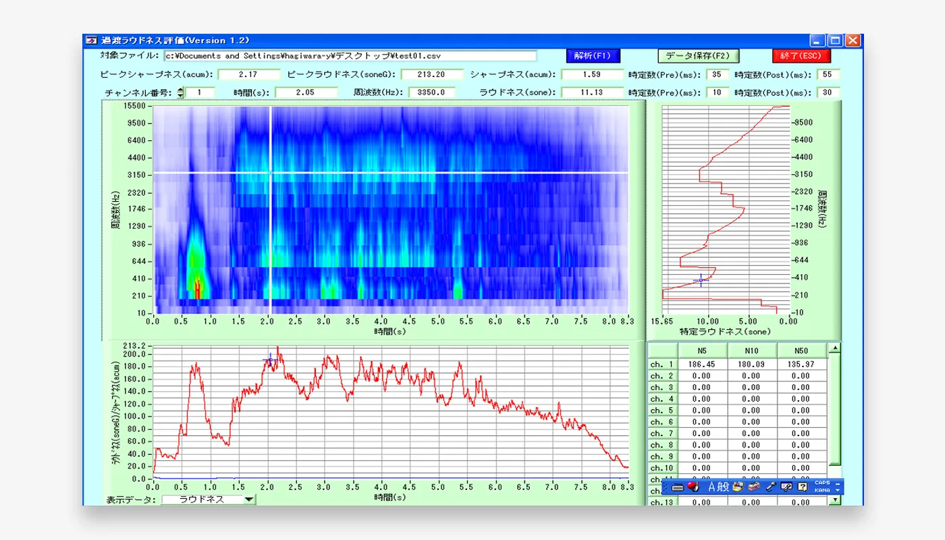Click the 般 conversion mode icon
The image size is (945, 540).
pyautogui.click(x=723, y=487)
